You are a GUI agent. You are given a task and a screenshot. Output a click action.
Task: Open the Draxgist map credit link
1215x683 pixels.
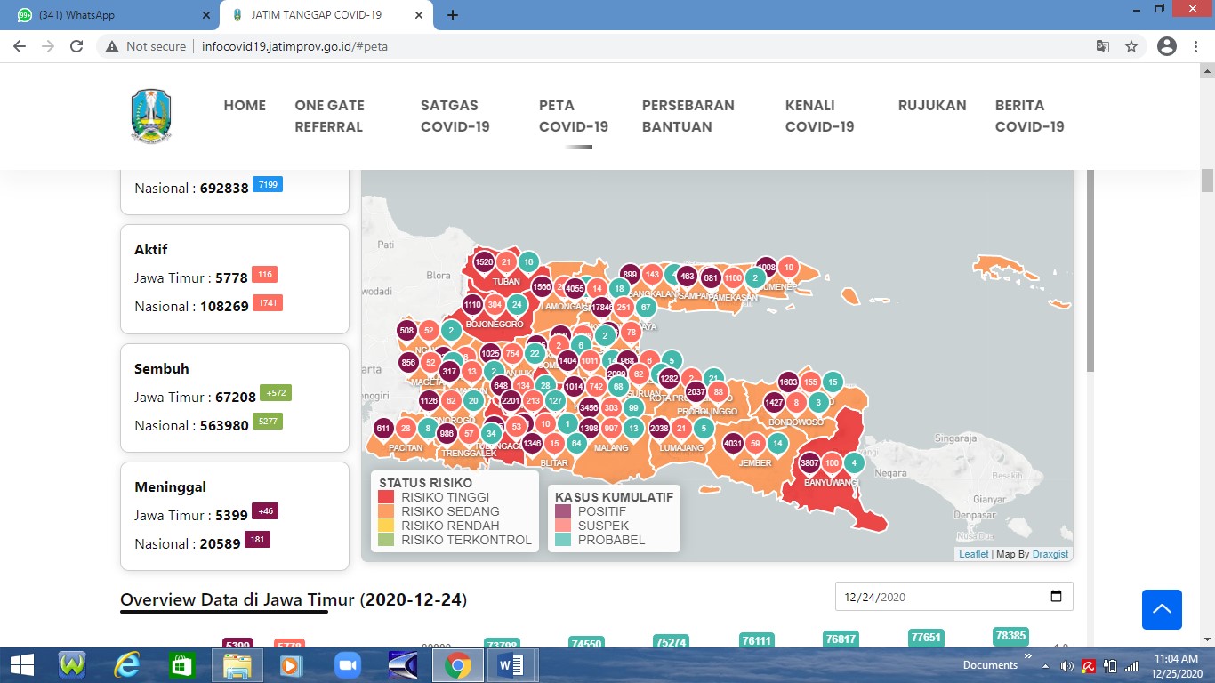tap(1050, 554)
